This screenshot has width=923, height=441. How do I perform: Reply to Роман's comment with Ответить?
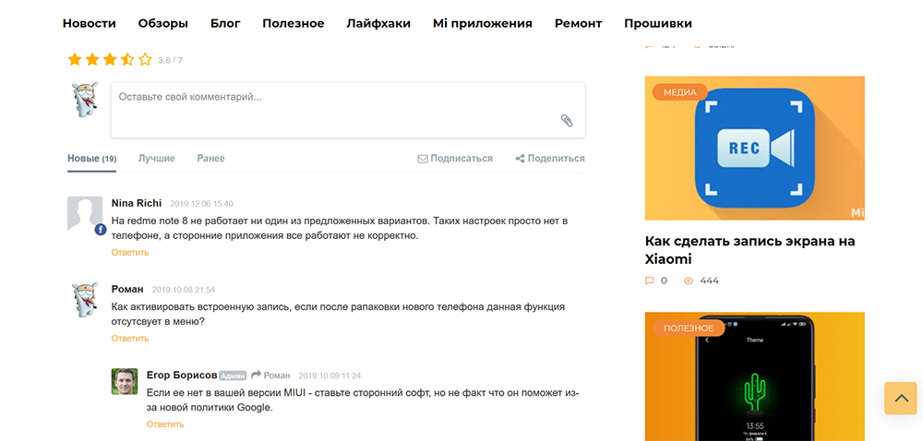tap(130, 338)
